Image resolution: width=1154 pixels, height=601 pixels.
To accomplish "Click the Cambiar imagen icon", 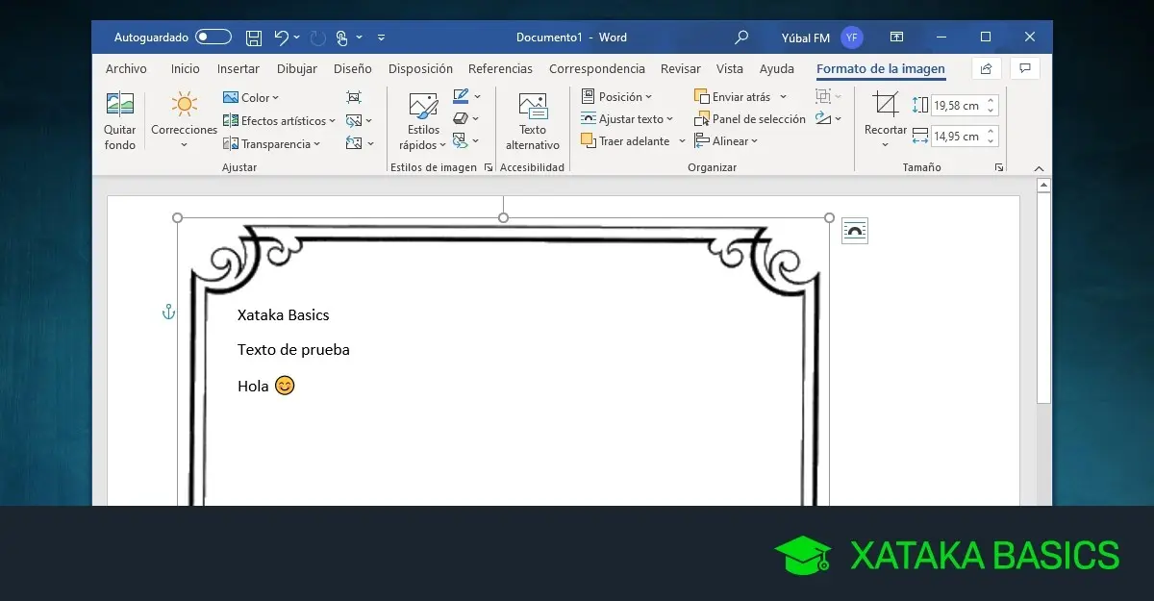I will [x=354, y=120].
